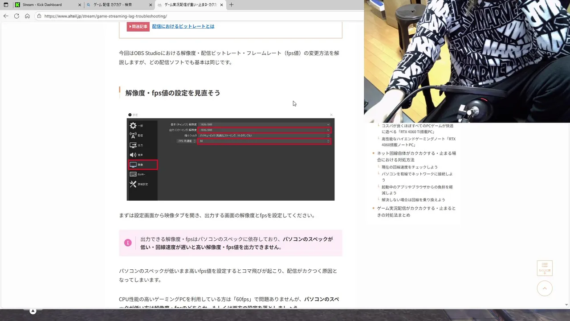Open the floating table of contents icon

click(x=545, y=268)
